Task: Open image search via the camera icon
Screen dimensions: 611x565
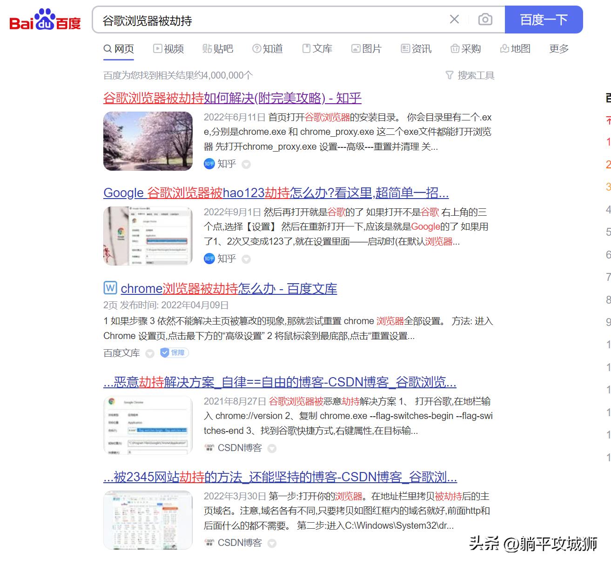Action: [x=485, y=19]
